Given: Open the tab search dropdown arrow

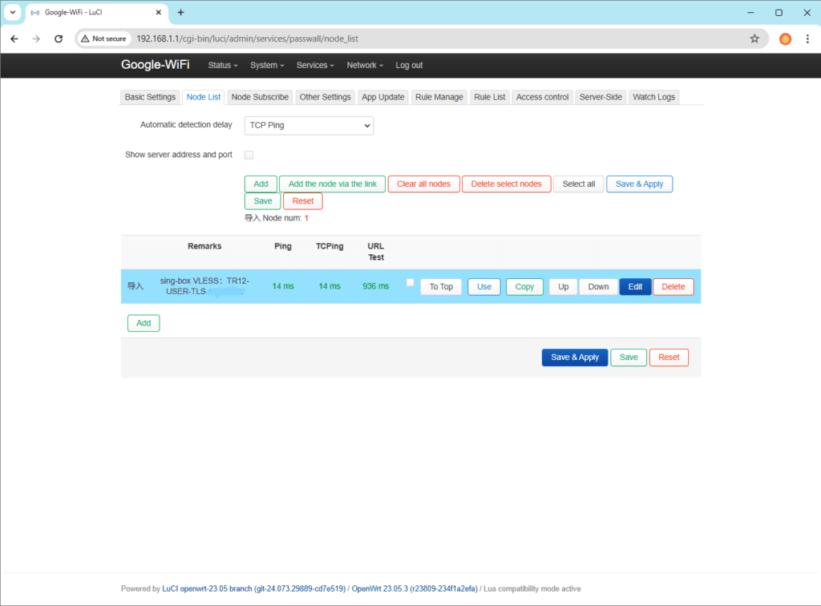Looking at the screenshot, I should [x=13, y=12].
